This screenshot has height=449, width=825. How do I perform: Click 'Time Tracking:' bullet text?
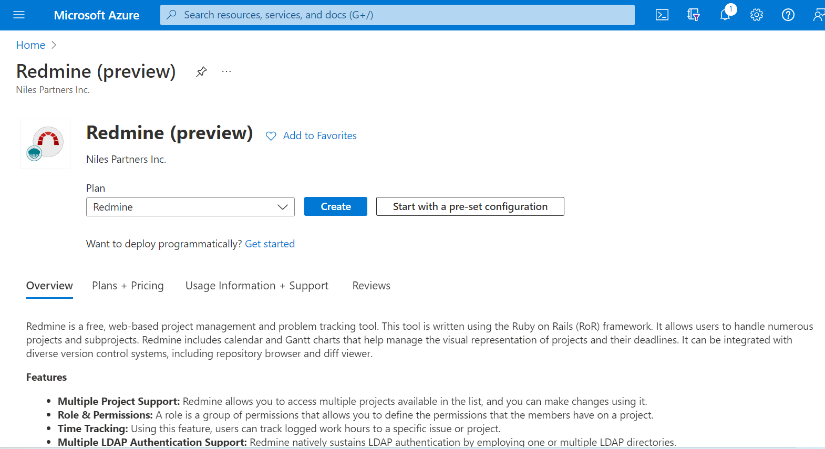[93, 429]
